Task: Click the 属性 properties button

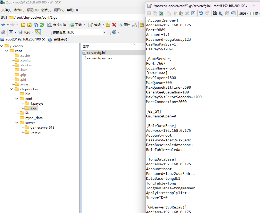Action: pyautogui.click(x=124, y=25)
